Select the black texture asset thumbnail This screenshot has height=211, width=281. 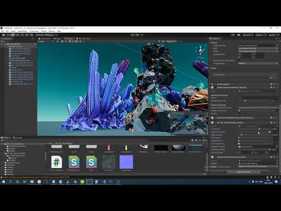click(x=161, y=148)
